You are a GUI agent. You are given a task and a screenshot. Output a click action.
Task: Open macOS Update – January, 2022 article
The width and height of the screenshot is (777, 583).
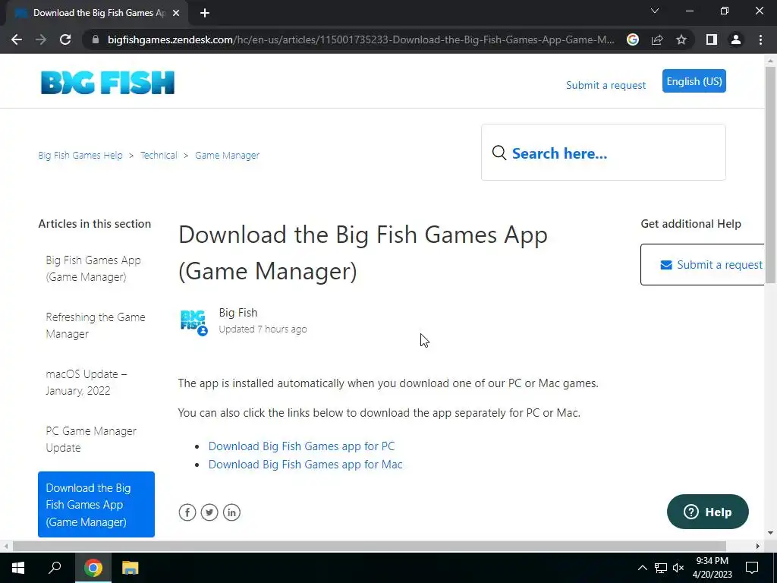(x=87, y=383)
